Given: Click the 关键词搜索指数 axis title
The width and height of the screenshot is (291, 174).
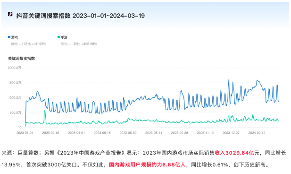Looking at the screenshot, I should (21, 59).
